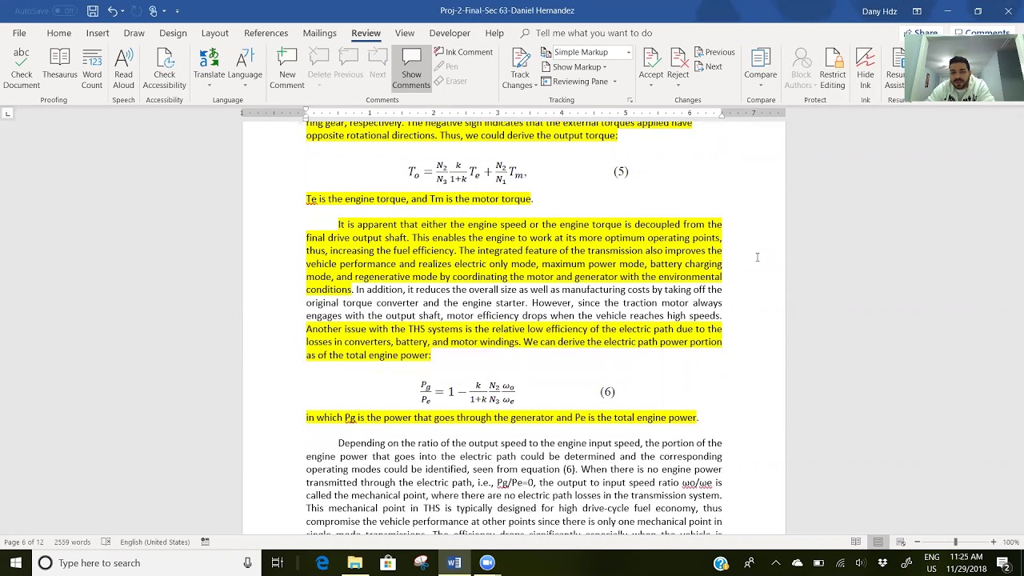Open the Reviewing Pane dropdown arrow
Viewport: 1024px width, 576px height.
[614, 81]
